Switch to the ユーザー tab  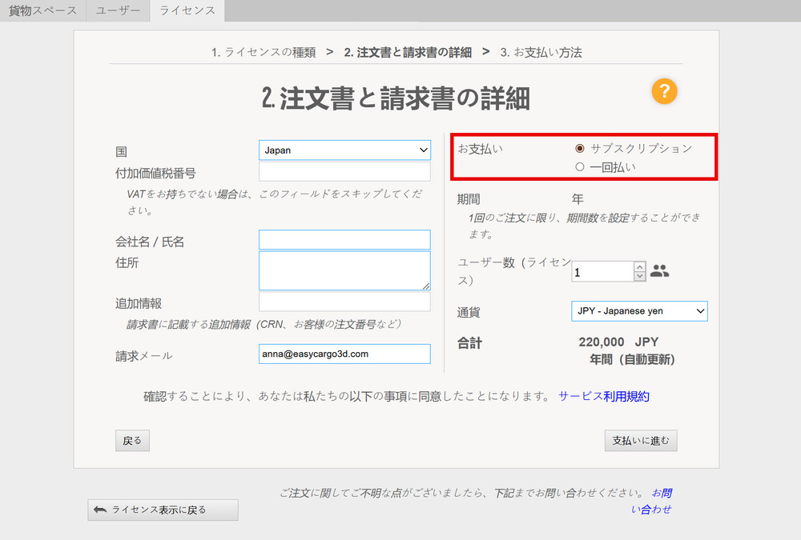(118, 11)
